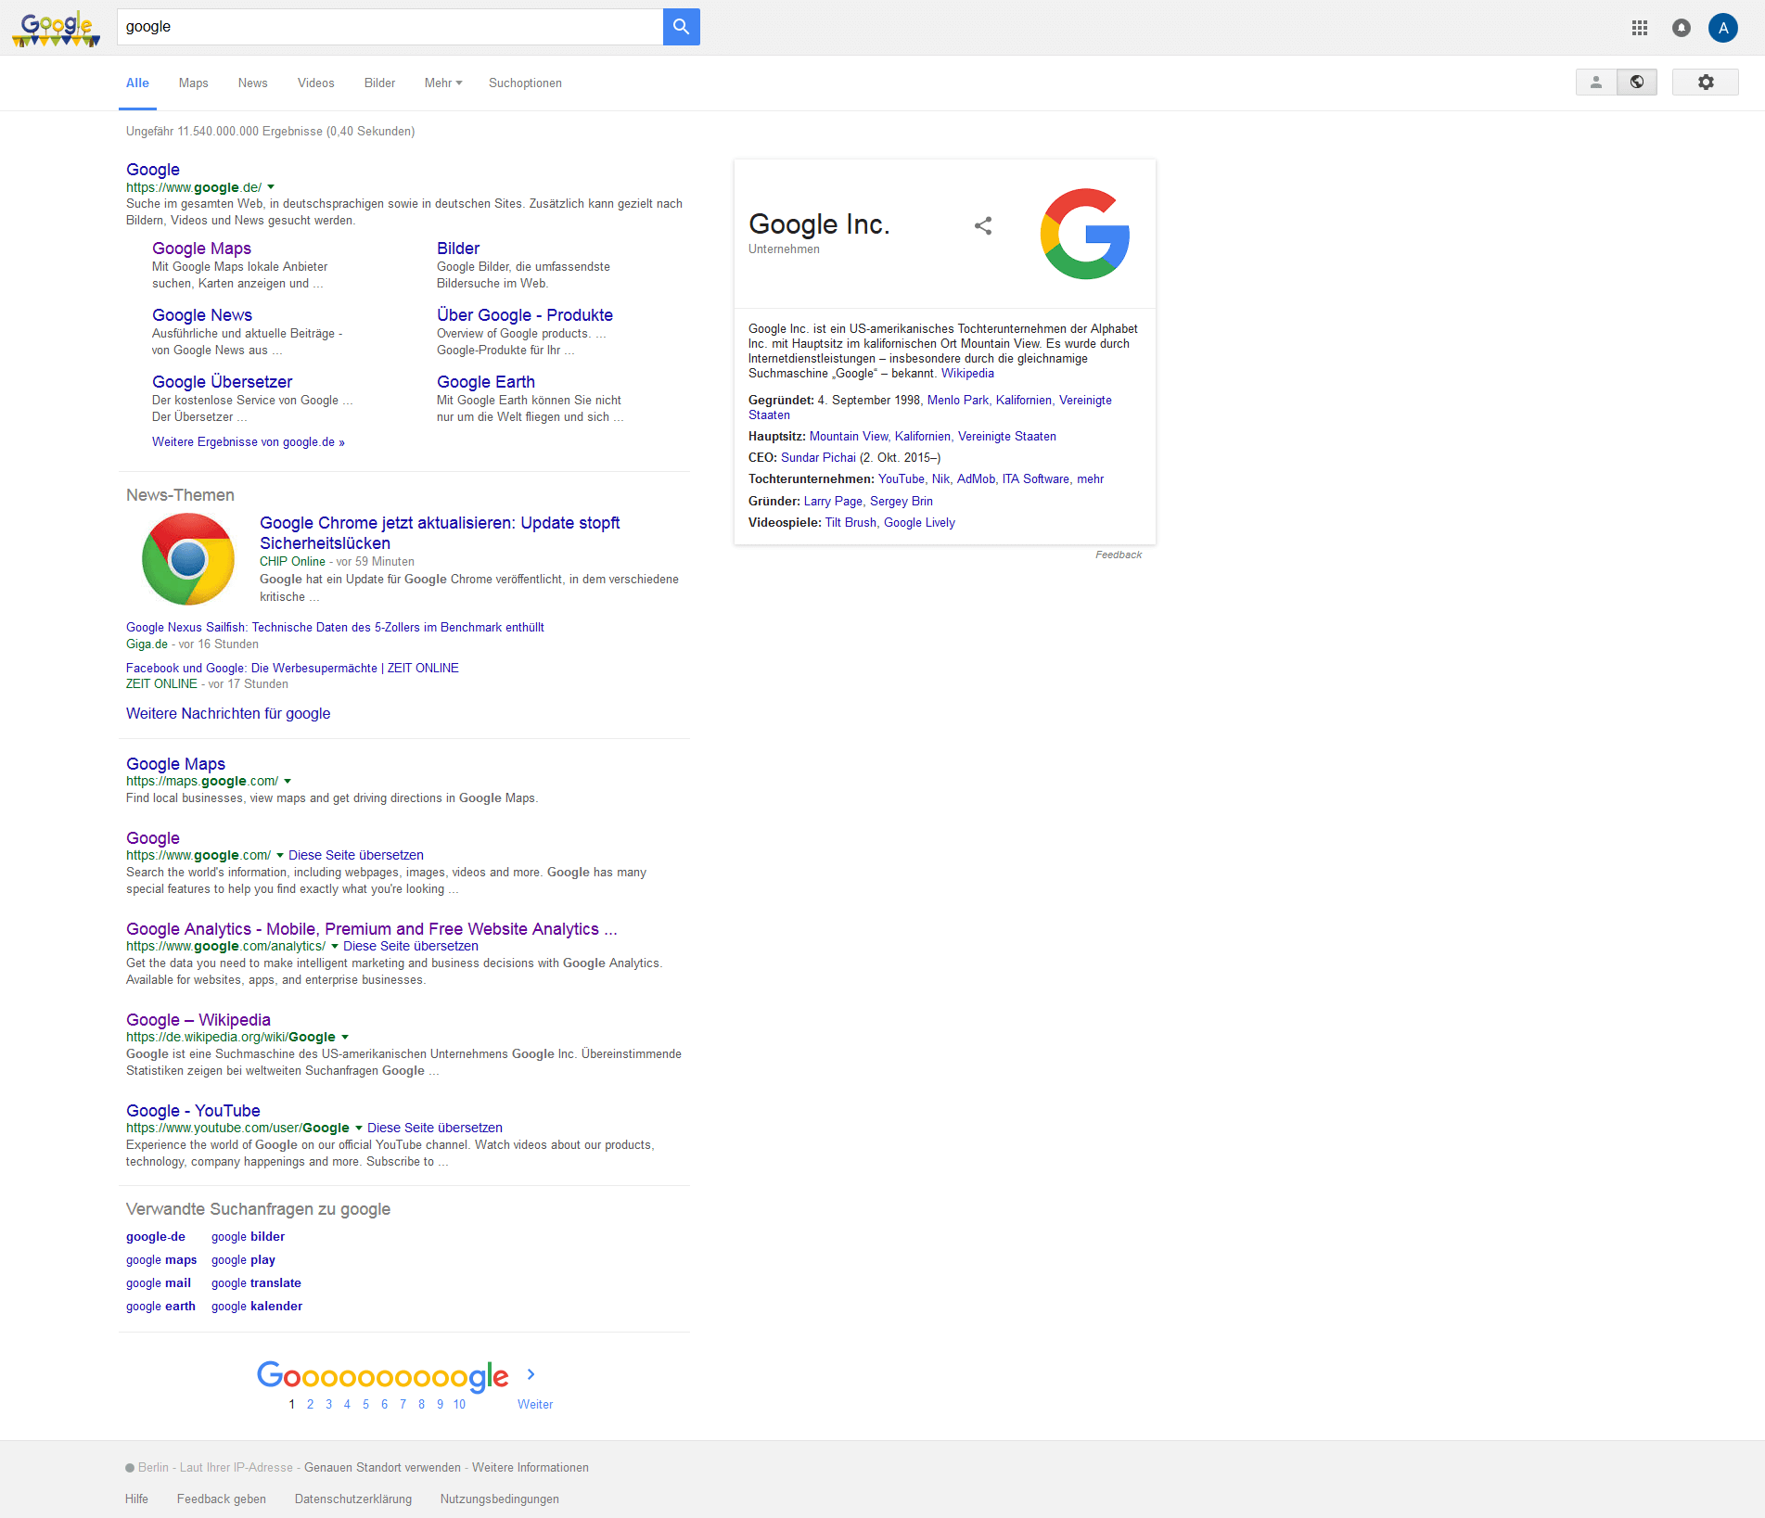
Task: Click the Wikipedia link in knowledge panel
Action: (967, 374)
